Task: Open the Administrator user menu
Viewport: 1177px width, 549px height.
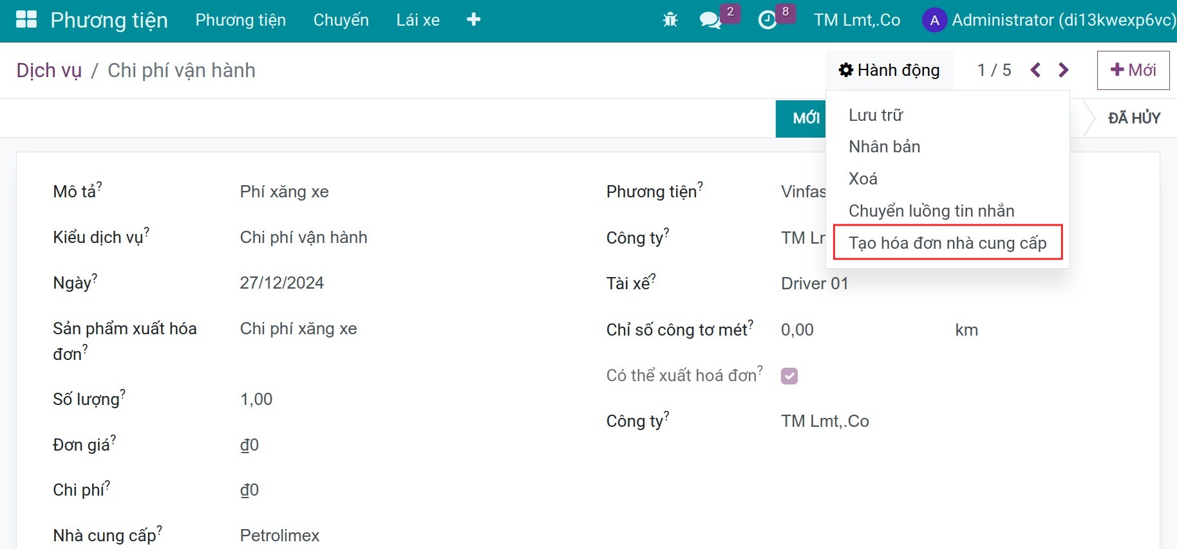Action: pos(1049,20)
